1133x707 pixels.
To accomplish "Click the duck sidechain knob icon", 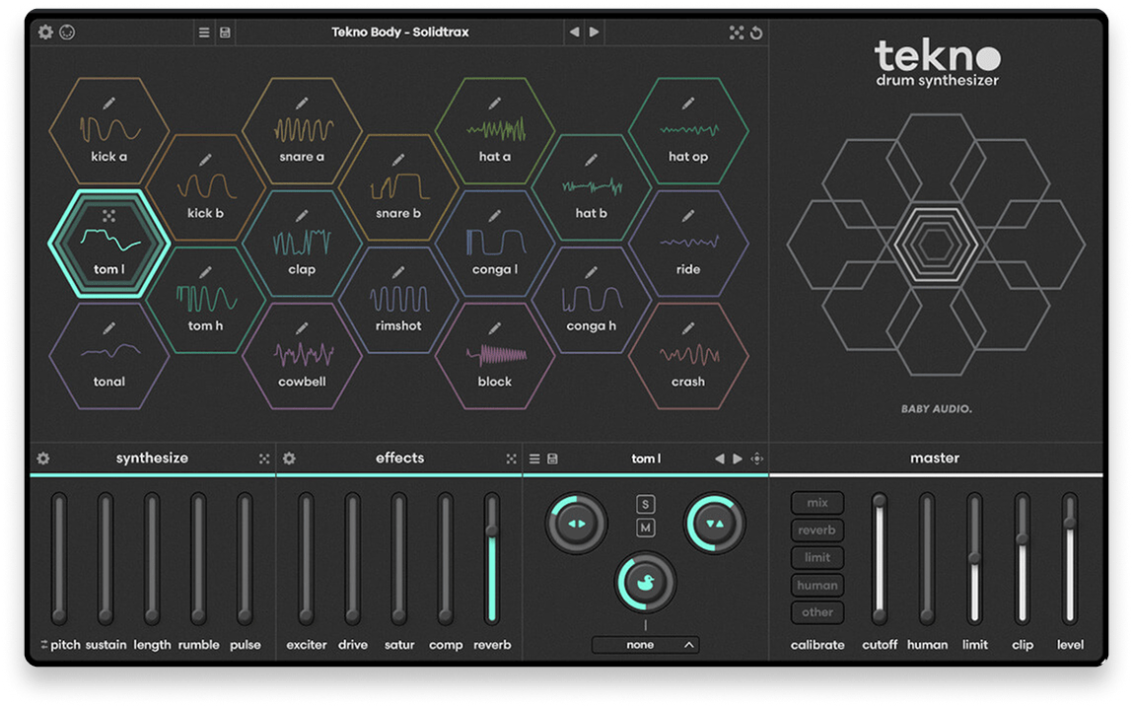I will 646,583.
